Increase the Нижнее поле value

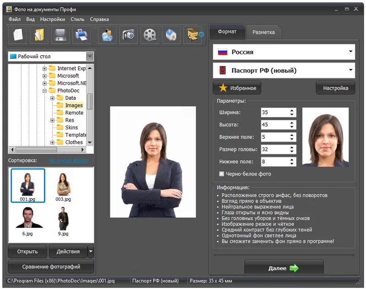tap(292, 160)
